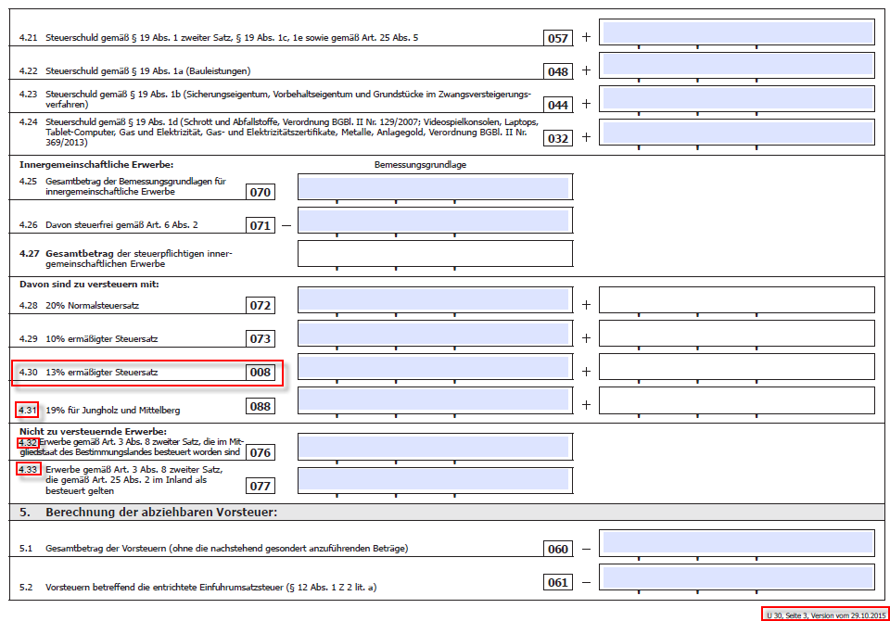
Task: Click the white tax field in the Jungholz and Mittelberg row
Action: click(737, 400)
